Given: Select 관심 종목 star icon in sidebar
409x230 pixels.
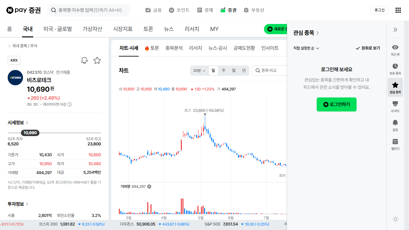Looking at the screenshot, I should click(395, 88).
